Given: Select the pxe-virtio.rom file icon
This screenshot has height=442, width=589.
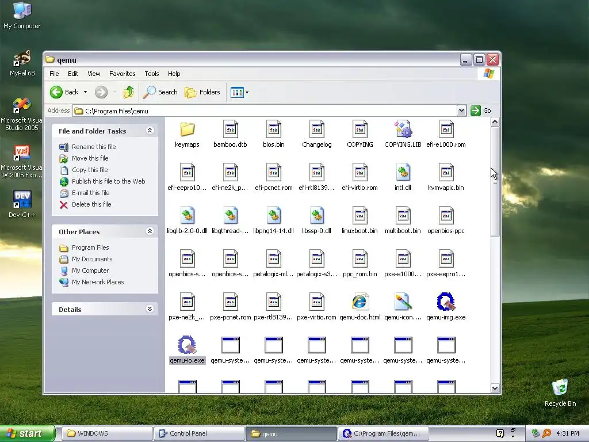Looking at the screenshot, I should click(317, 302).
